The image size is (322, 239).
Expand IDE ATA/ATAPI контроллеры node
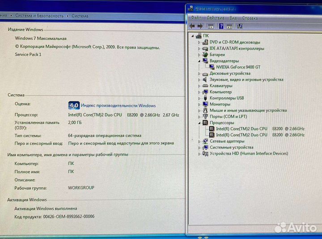coord(199,49)
